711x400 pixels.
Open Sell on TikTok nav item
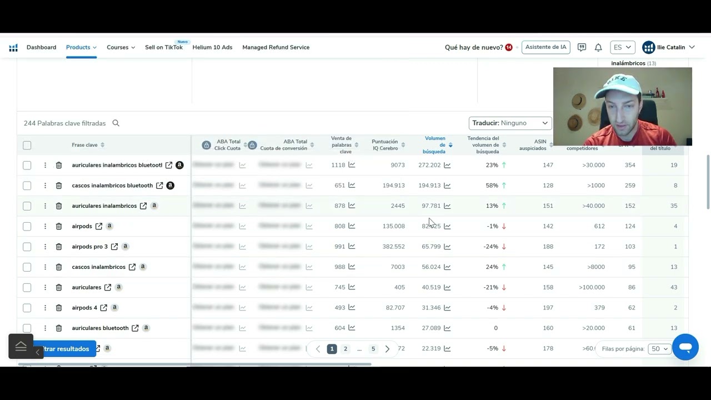coord(164,47)
